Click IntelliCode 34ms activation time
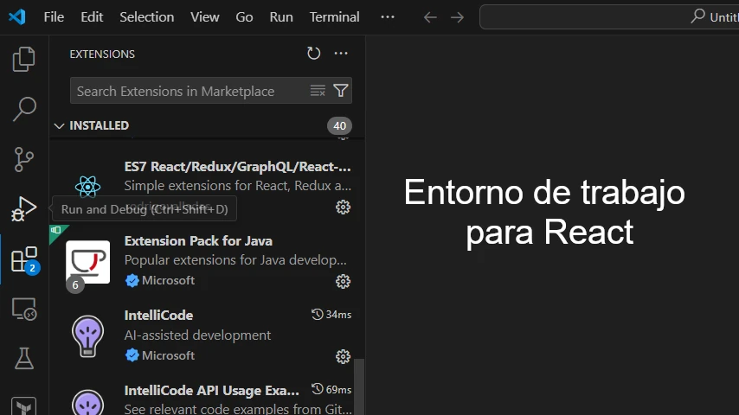The image size is (739, 415). pyautogui.click(x=331, y=315)
